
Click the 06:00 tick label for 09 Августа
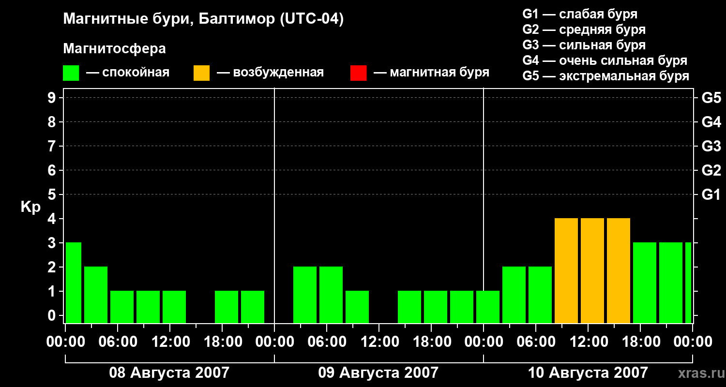click(327, 342)
